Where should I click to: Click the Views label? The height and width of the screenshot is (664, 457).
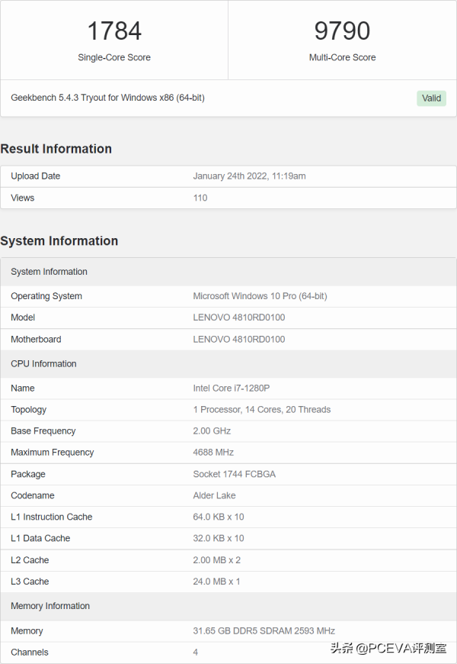coord(22,198)
